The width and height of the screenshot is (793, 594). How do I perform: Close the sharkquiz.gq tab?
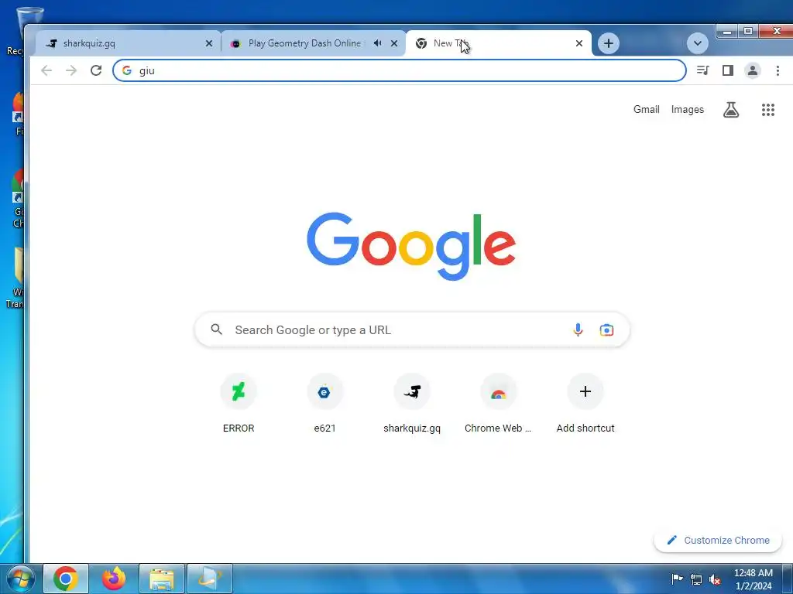pos(209,43)
